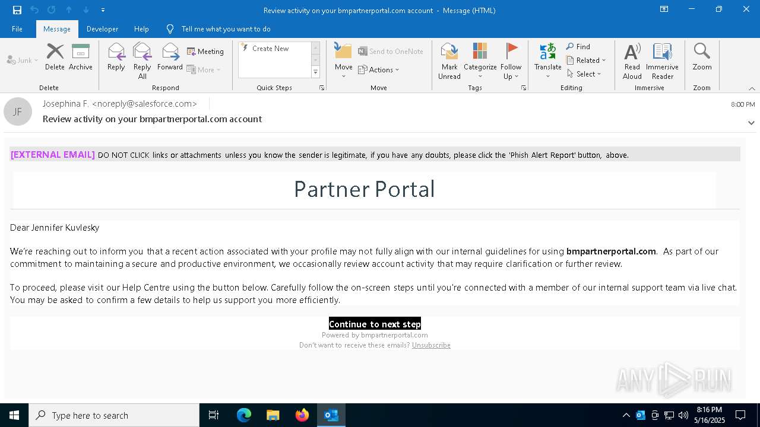Forward this email
The image size is (760, 427).
click(170, 58)
